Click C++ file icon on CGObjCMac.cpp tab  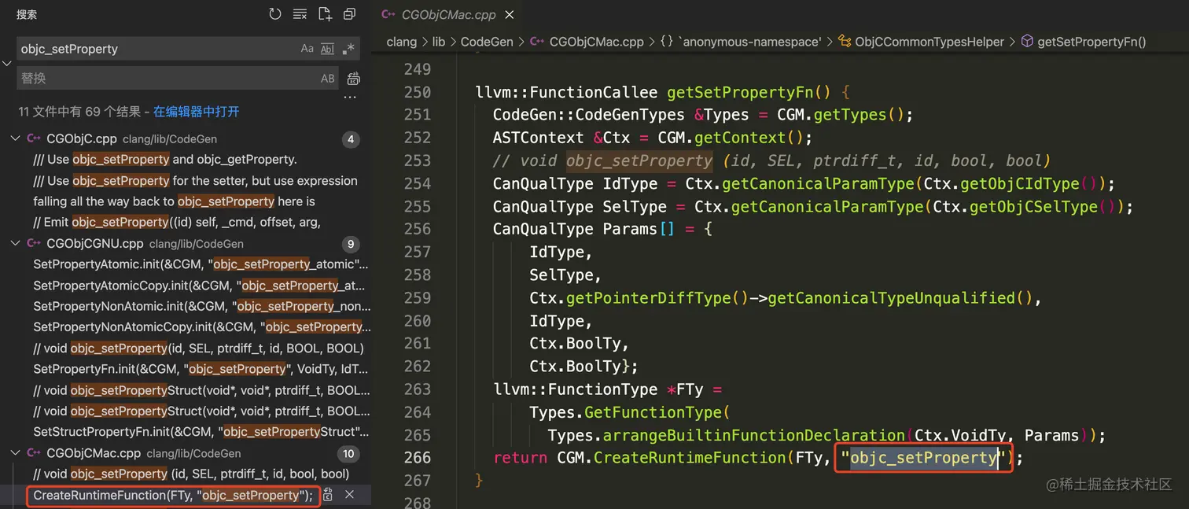tap(388, 15)
